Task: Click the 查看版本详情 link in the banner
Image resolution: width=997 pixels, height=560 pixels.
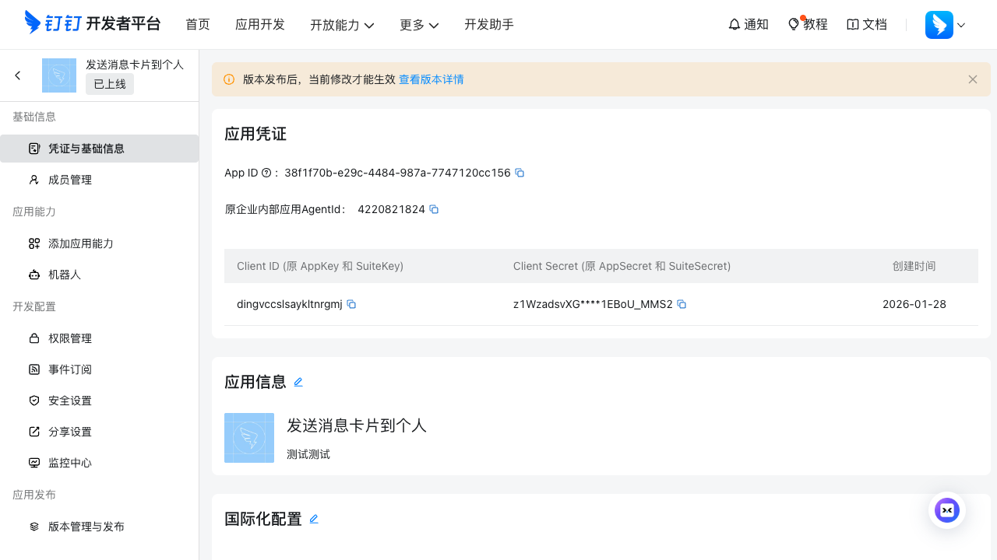Action: (x=432, y=79)
